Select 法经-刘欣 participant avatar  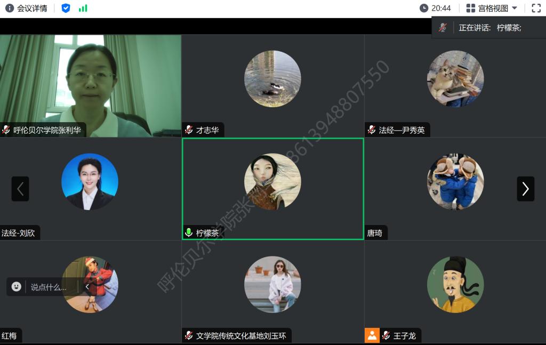[90, 182]
